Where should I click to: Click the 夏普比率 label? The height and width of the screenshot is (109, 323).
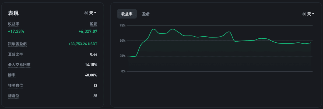click(15, 54)
